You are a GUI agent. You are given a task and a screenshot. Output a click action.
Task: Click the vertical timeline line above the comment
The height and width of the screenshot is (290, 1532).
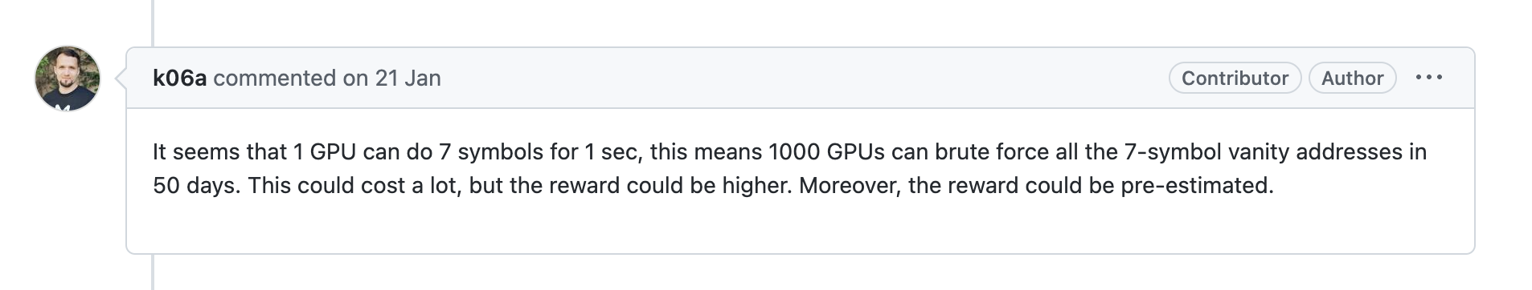152,22
